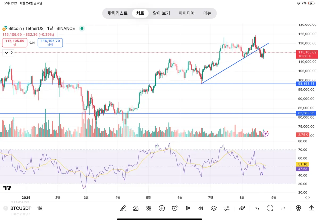This screenshot has width=319, height=222.
Task: Open the object tree layers icon
Action: (214, 208)
